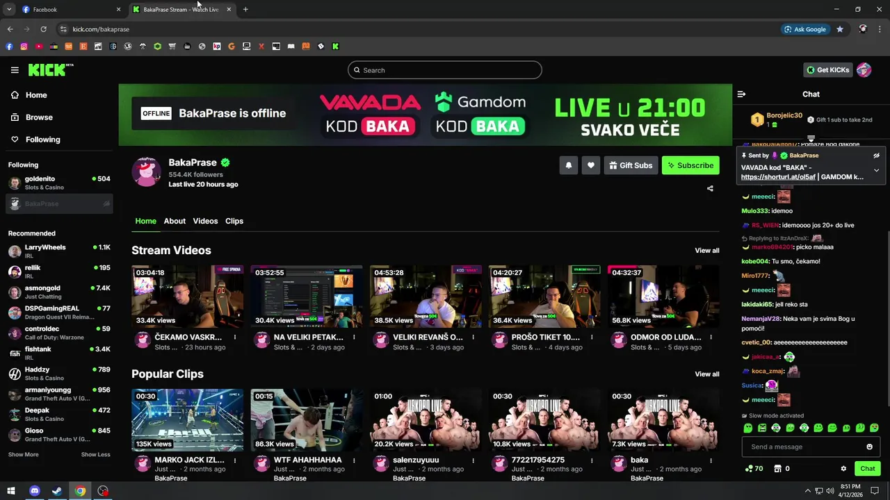Hide the pinned message eye-slash icon
Screen dimensions: 890x500
[876, 156]
